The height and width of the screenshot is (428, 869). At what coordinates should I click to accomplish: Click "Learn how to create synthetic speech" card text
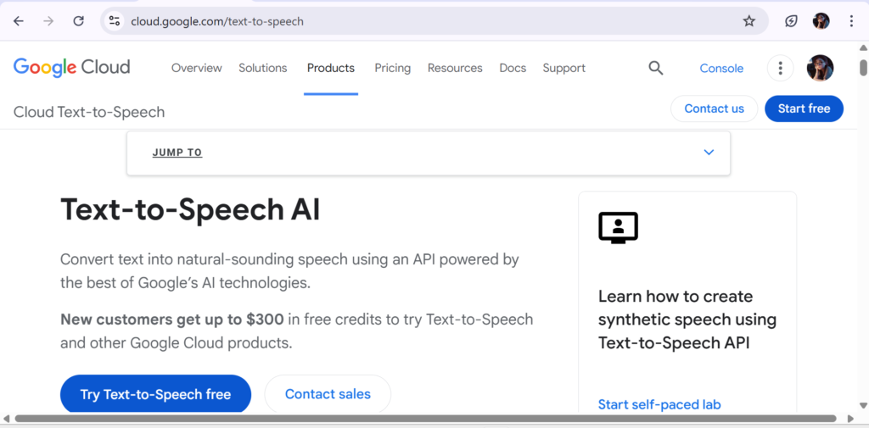pos(687,320)
